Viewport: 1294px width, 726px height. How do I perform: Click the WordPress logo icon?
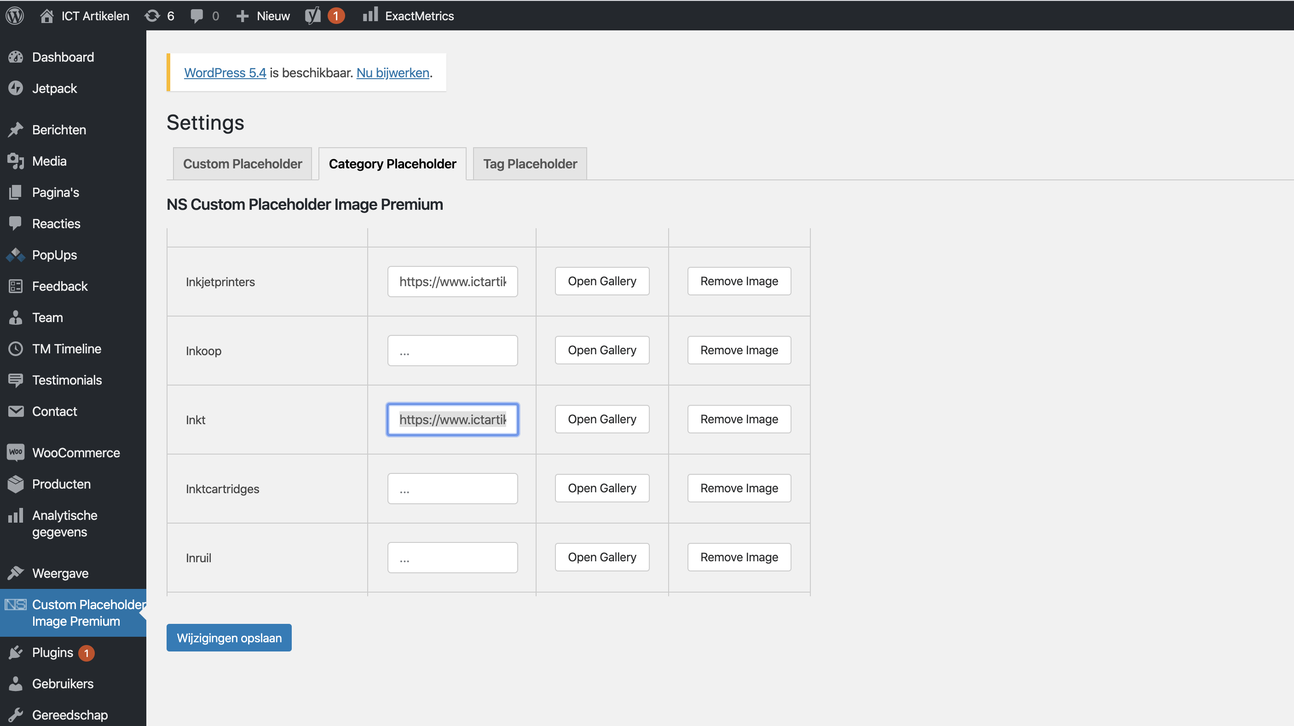coord(15,16)
